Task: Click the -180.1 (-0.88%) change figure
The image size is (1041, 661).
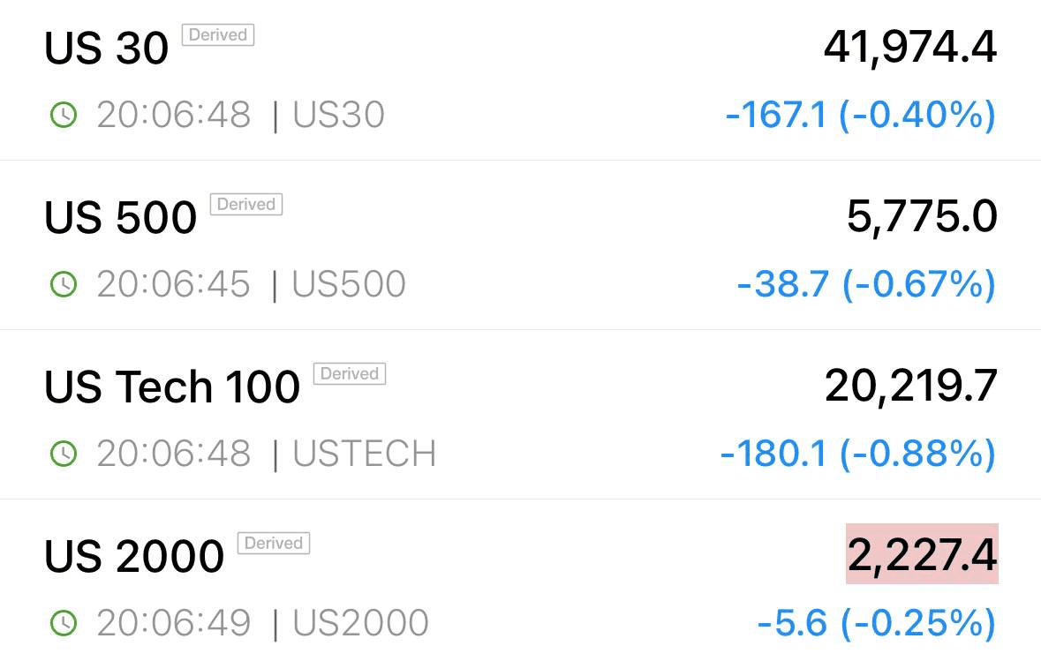Action: [858, 454]
